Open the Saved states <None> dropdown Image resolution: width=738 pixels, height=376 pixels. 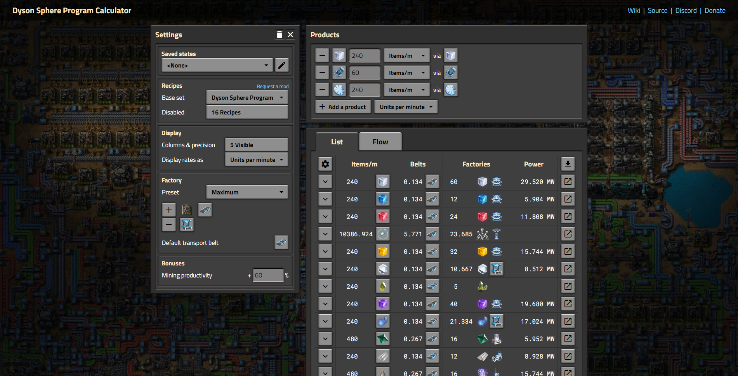pos(217,65)
